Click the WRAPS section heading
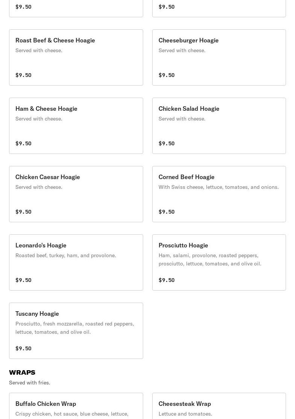 click(22, 372)
